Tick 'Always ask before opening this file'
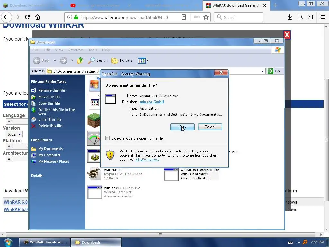 coord(107,138)
